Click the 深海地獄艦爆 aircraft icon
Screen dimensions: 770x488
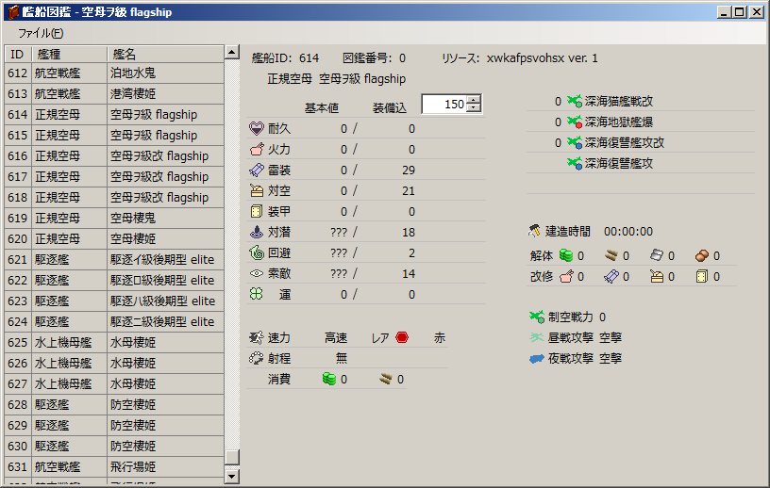click(574, 122)
